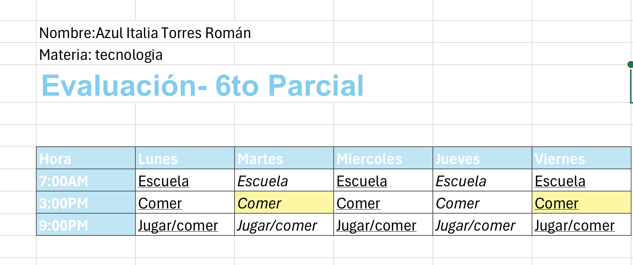Click the 9:00PM time cell
This screenshot has height=265, width=633.
tap(86, 225)
